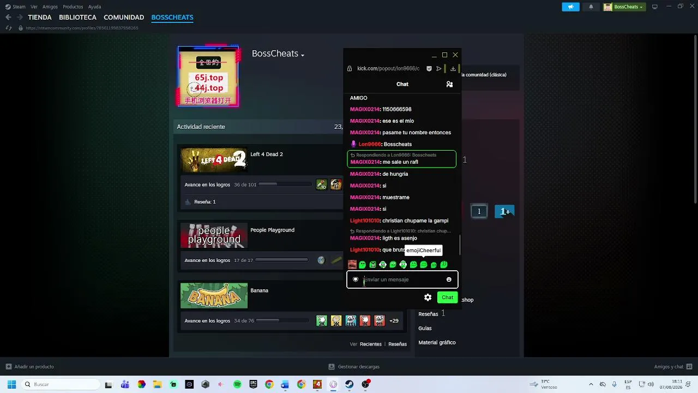Viewport: 698px width, 393px height.
Task: Go back with Steam's back arrow
Action: (x=8, y=17)
